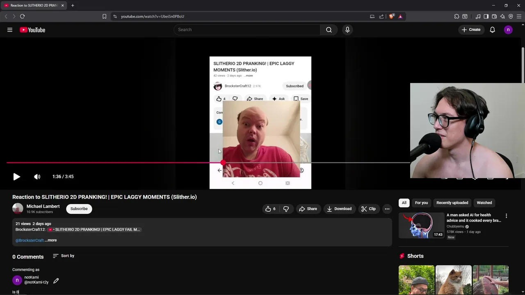Click the page vertical scrollbar
This screenshot has height=295, width=525.
(523, 66)
